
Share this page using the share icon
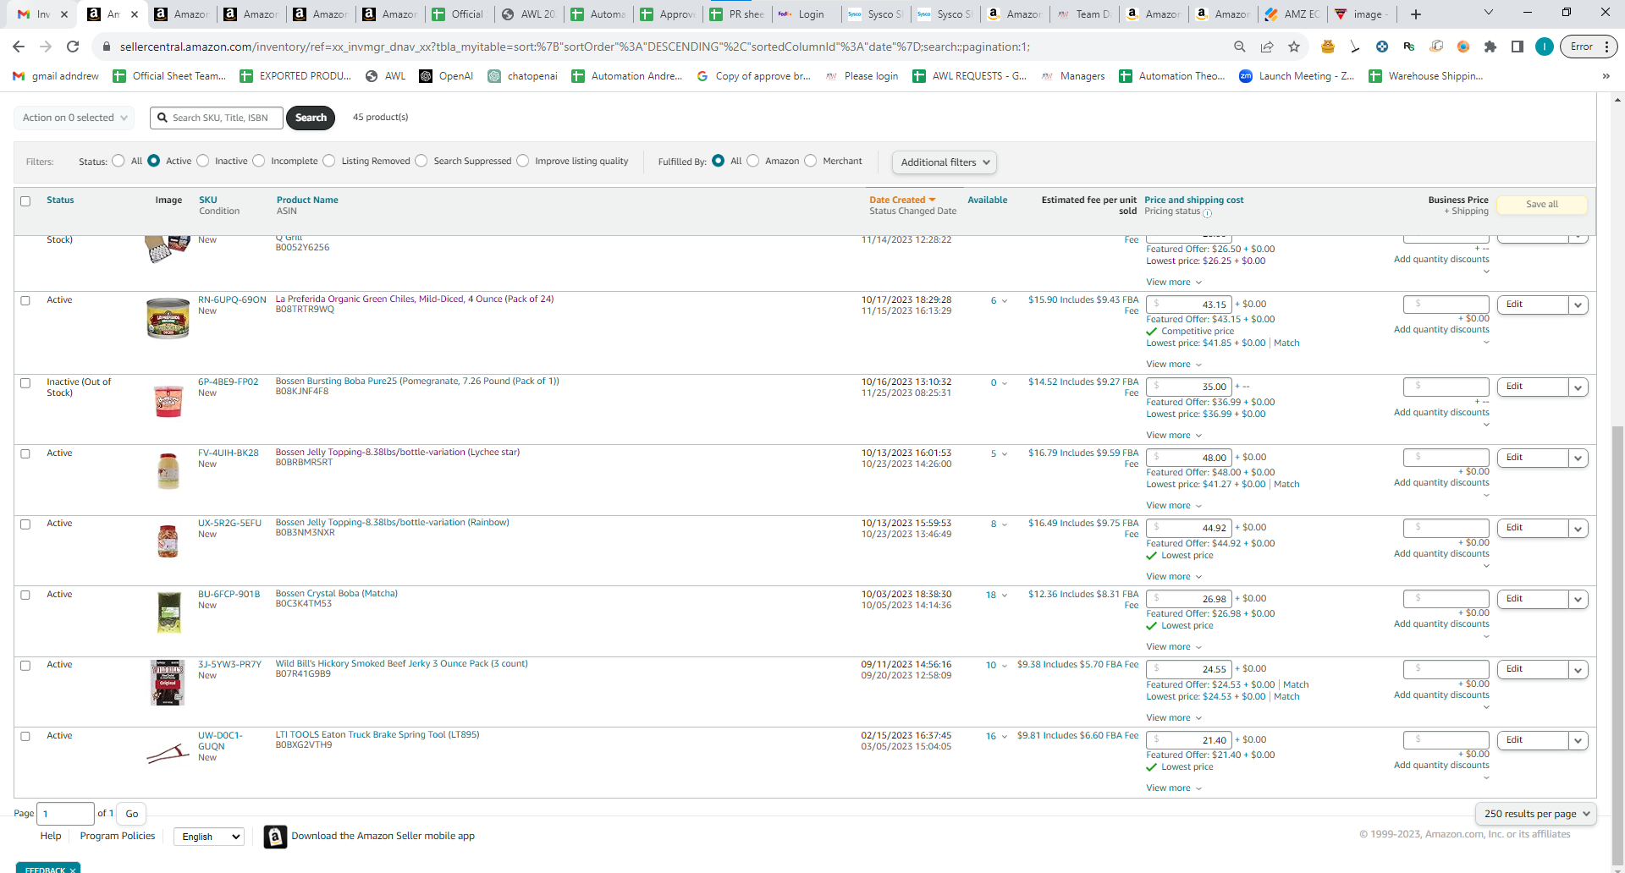click(x=1267, y=47)
